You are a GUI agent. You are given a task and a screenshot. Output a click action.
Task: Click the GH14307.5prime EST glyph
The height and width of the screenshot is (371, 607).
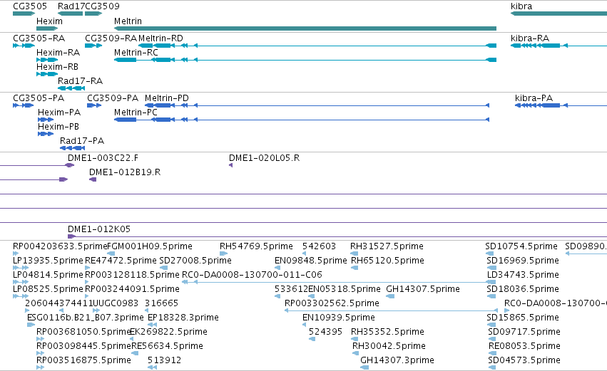[x=390, y=296]
